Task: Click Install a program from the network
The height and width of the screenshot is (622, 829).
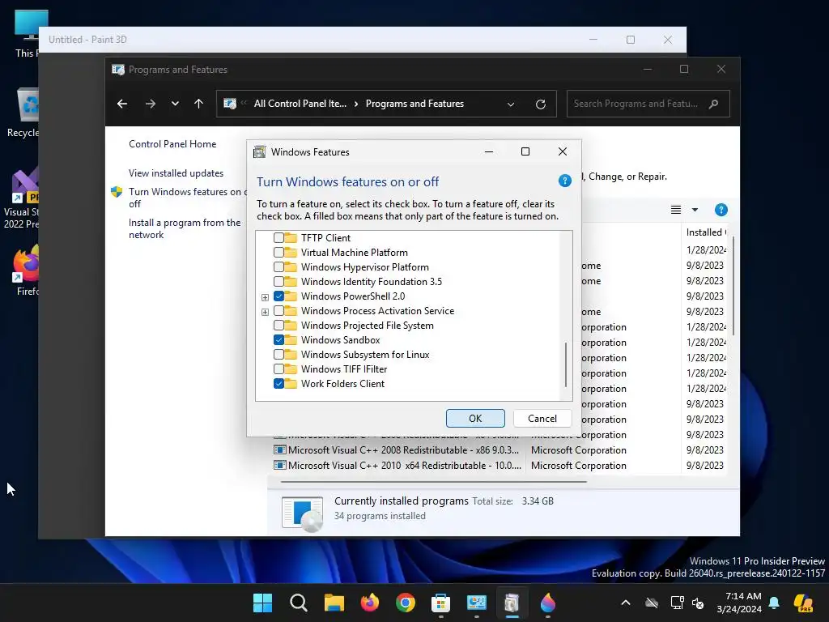Action: click(x=185, y=228)
